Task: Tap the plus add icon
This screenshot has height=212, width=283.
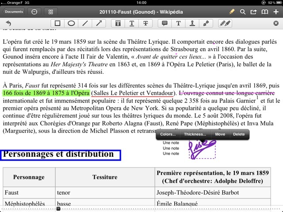Action: tap(276, 12)
